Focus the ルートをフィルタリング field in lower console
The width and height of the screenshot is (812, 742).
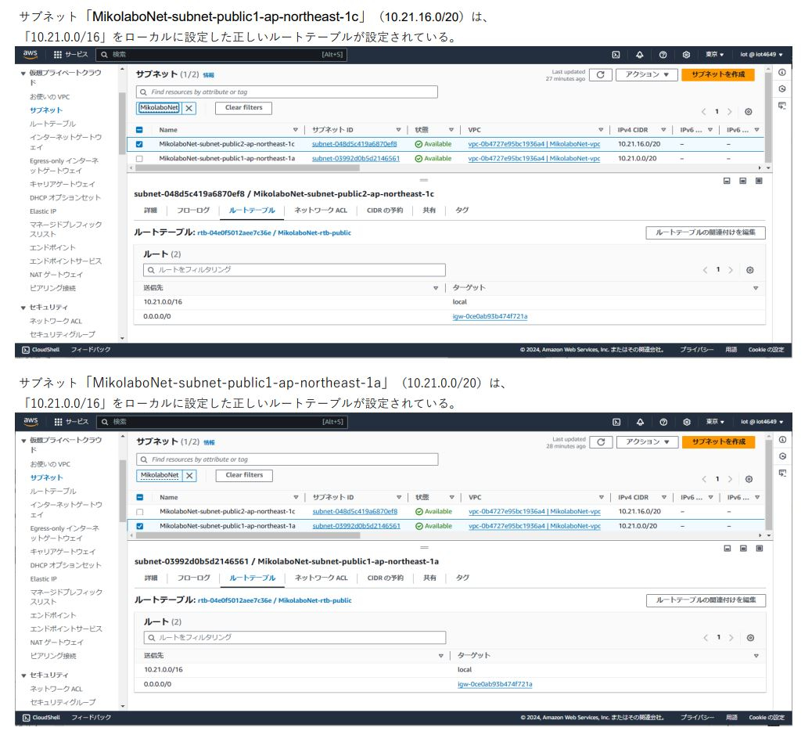pos(295,638)
